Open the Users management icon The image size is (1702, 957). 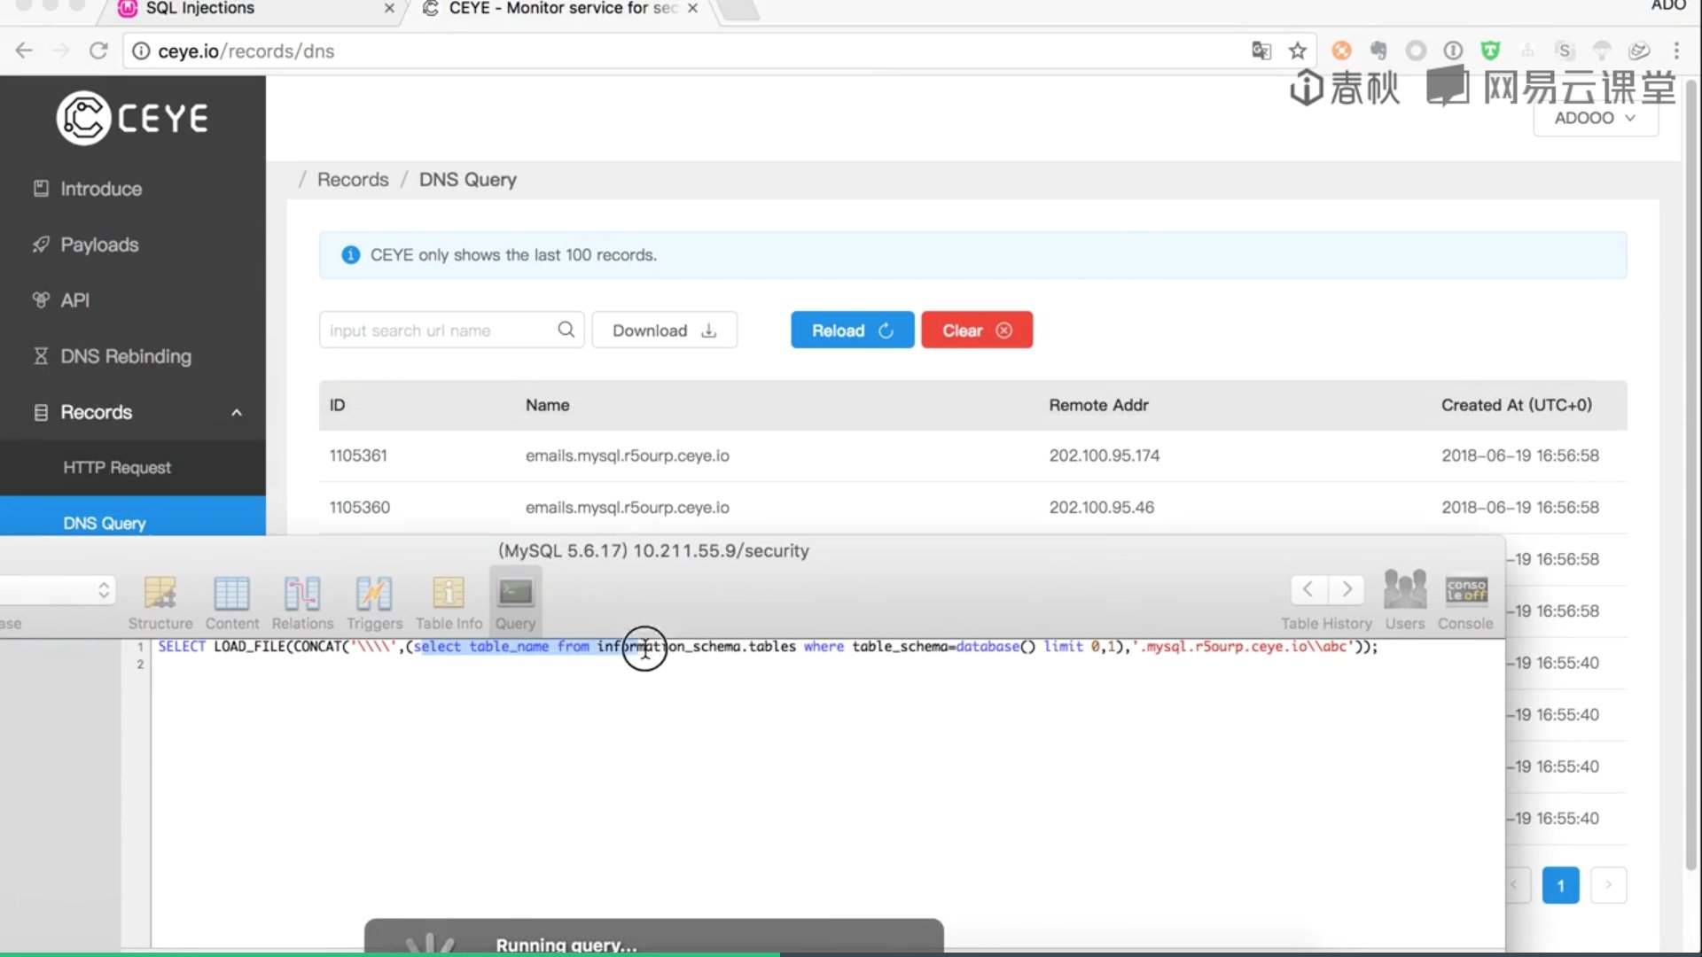[1405, 598]
